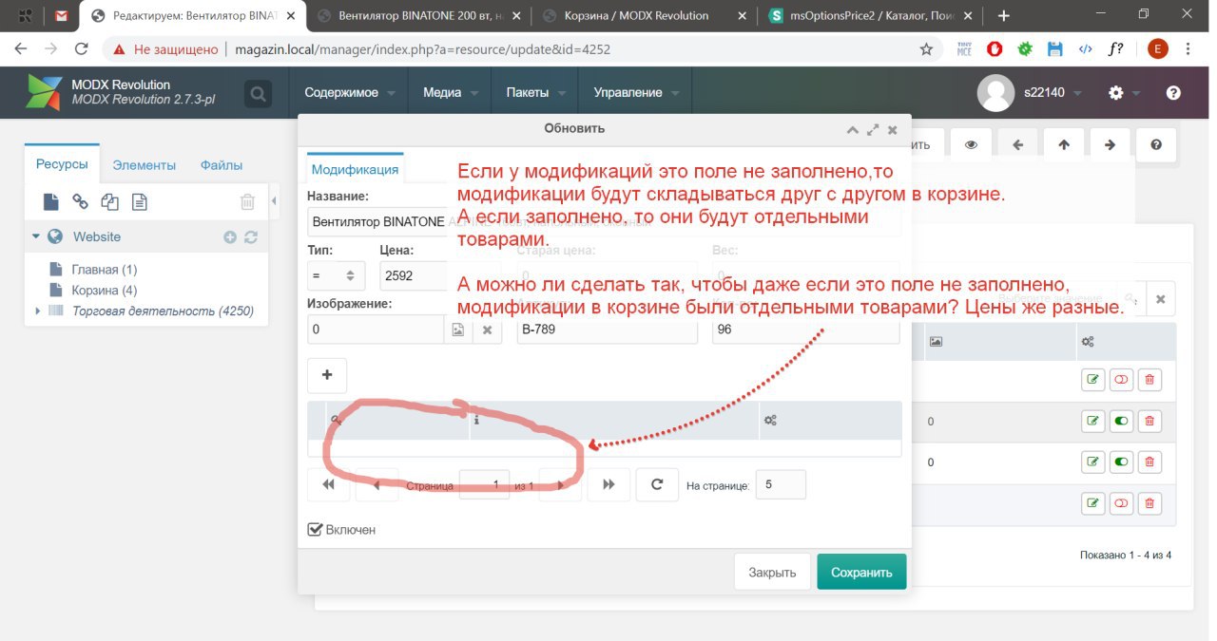Open the Медиа menu

point(449,93)
